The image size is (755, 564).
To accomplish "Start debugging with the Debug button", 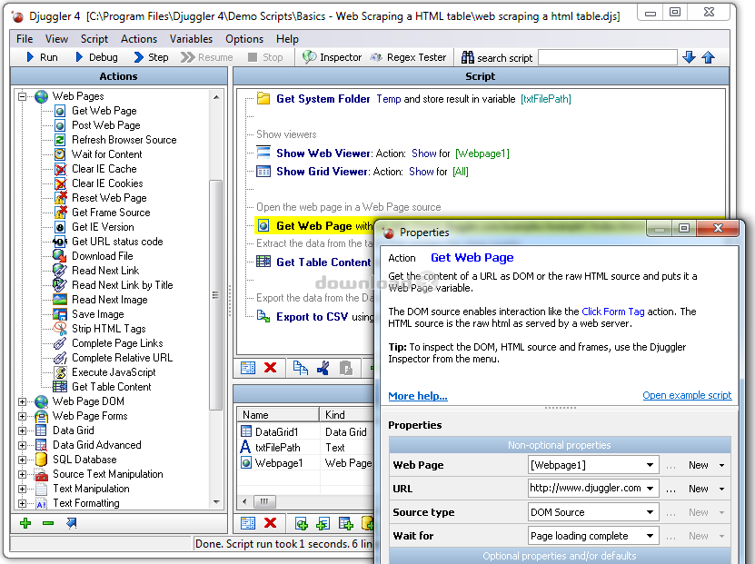I will 96,57.
